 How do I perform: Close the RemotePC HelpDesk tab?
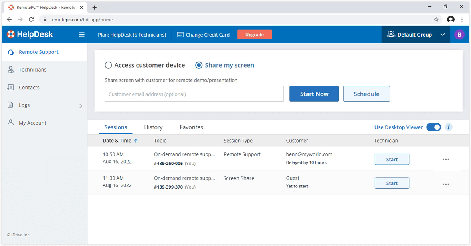coord(81,8)
